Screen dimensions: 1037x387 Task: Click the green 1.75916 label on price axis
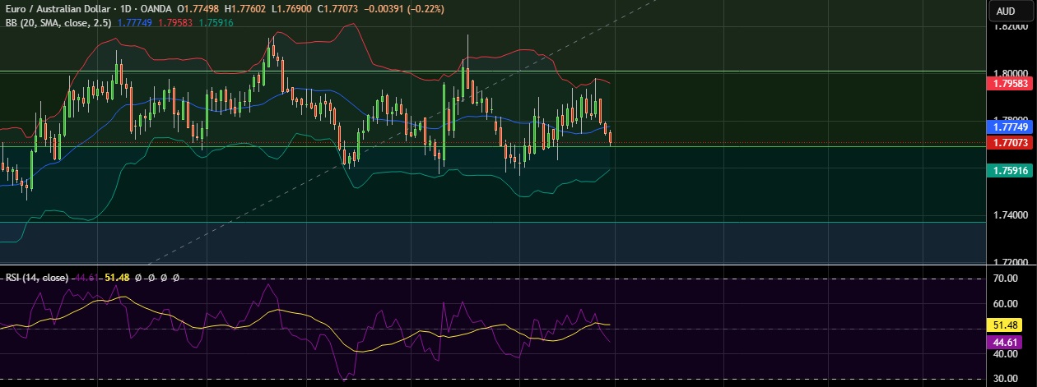pyautogui.click(x=1010, y=171)
